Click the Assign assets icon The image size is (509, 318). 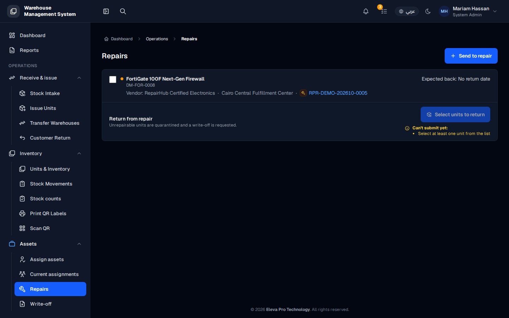[22, 259]
